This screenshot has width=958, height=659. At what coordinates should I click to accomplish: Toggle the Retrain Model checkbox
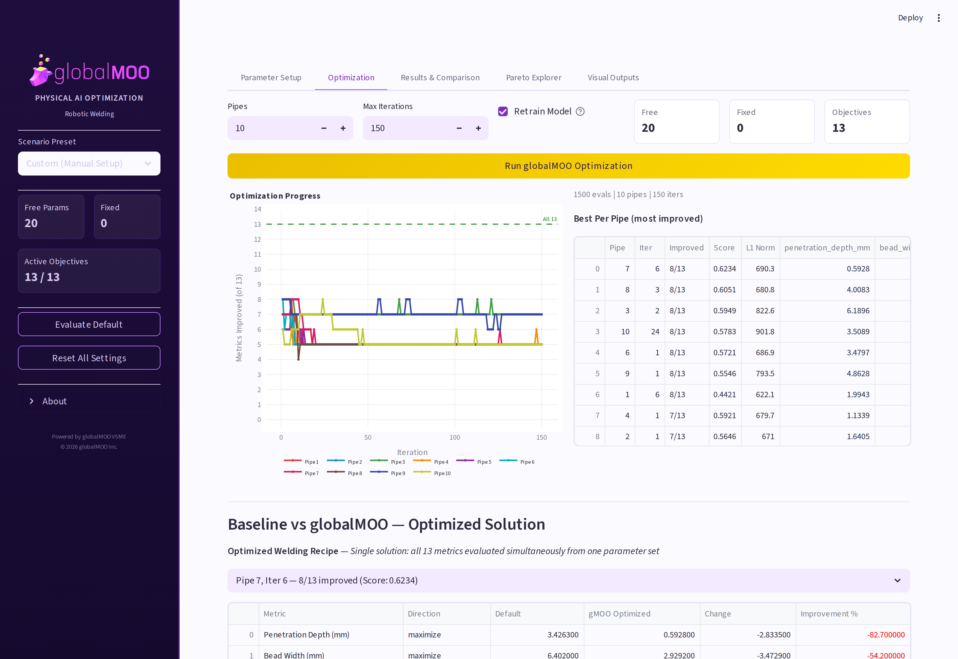[x=503, y=111]
